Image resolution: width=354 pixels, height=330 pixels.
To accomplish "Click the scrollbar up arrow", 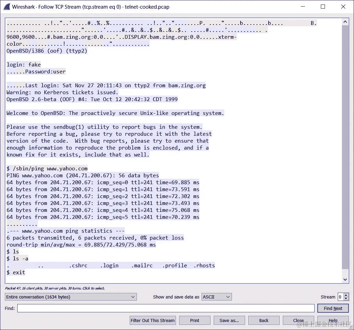I will (345, 22).
